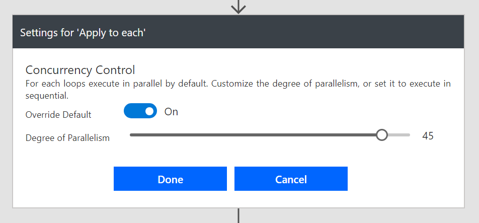Viewport: 479px width, 223px height.
Task: Click the down arrow connector above the dialog
Action: [x=238, y=7]
